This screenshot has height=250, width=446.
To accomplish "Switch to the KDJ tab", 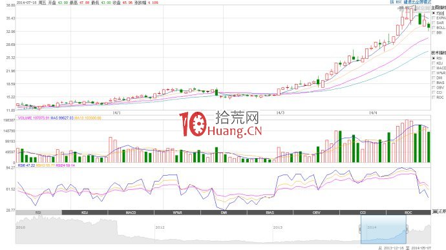I will [x=85, y=213].
